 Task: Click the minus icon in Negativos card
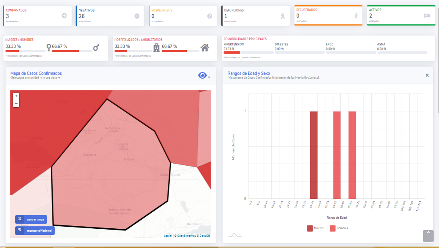coord(137,16)
